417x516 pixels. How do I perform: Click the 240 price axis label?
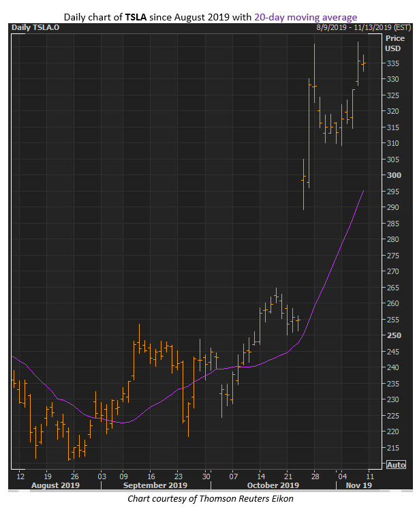click(392, 367)
